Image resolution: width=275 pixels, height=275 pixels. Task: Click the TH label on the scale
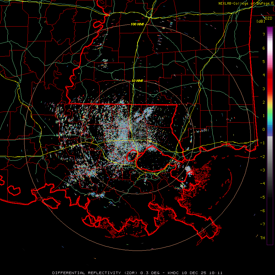click(x=262, y=238)
